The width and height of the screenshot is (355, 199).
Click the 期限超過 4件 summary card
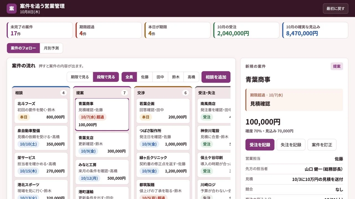click(108, 30)
